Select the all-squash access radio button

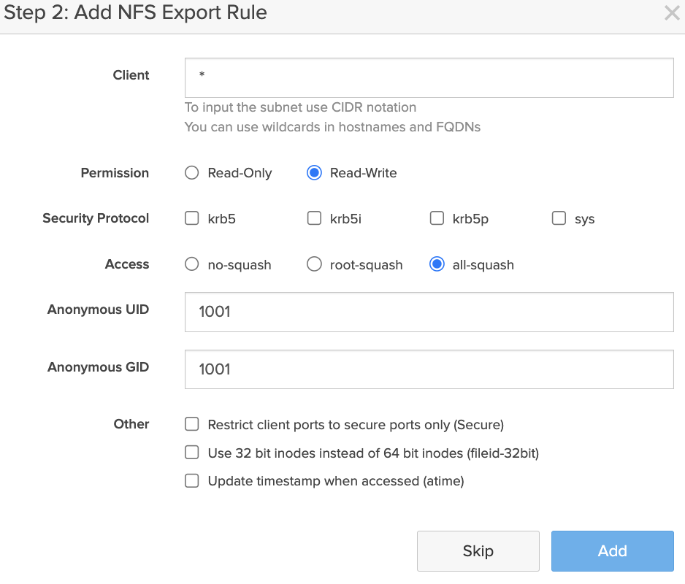[x=437, y=264]
